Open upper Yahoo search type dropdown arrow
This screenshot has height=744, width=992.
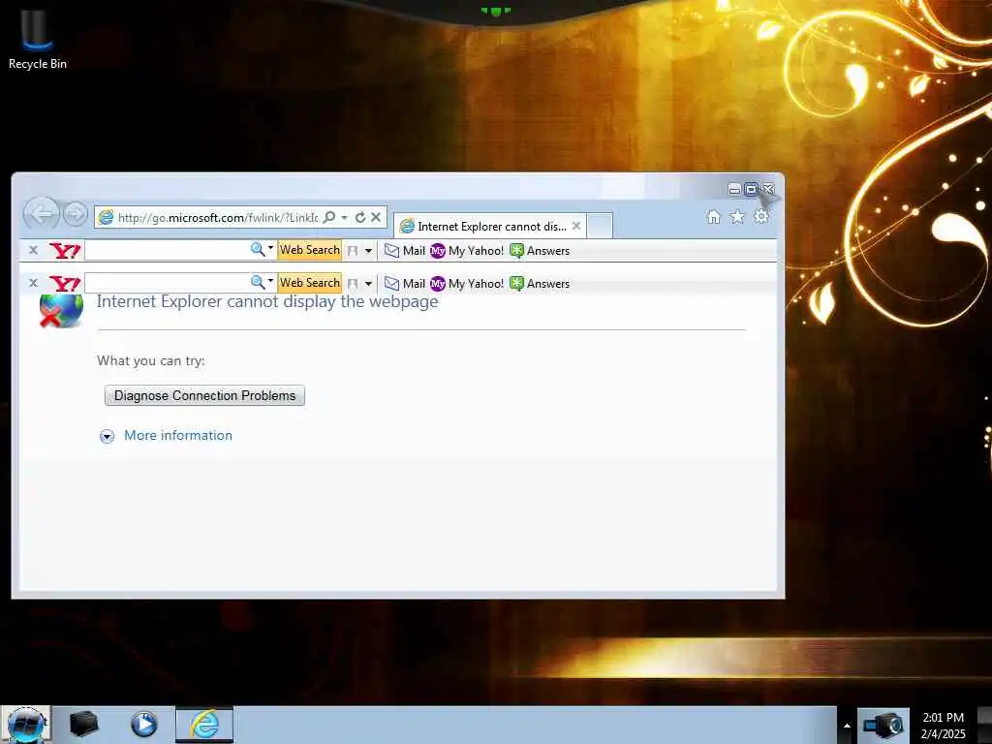271,247
